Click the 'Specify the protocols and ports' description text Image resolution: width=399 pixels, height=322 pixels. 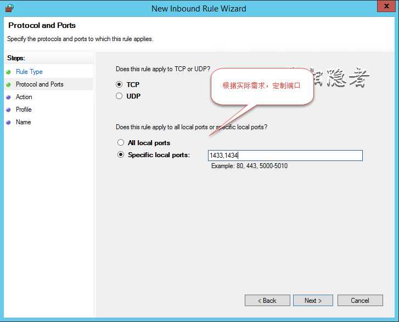pyautogui.click(x=80, y=39)
